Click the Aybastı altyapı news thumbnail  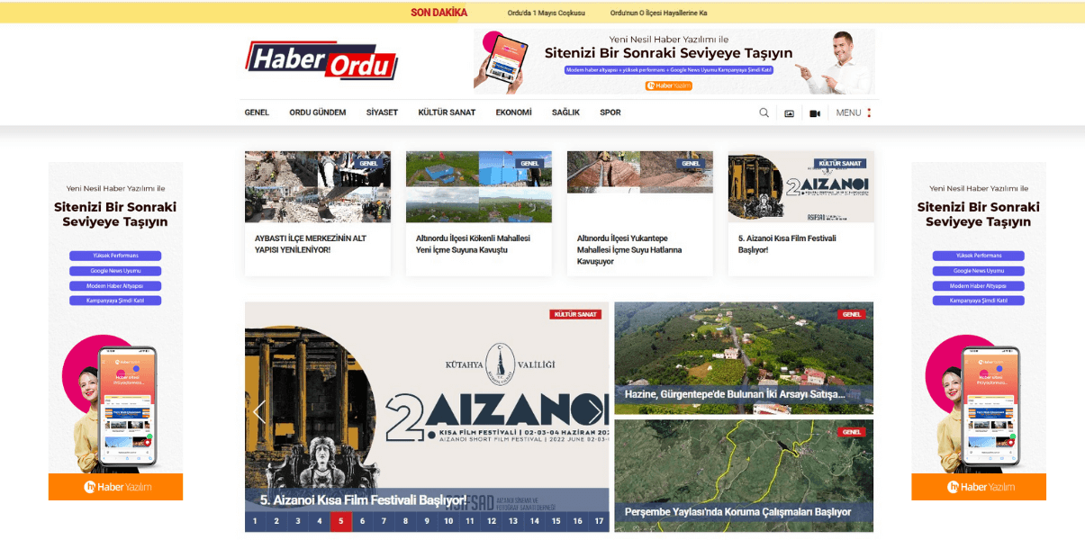[317, 186]
